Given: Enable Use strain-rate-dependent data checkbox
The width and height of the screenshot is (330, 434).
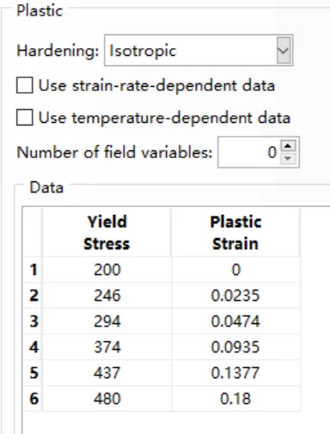Looking at the screenshot, I should [x=24, y=85].
